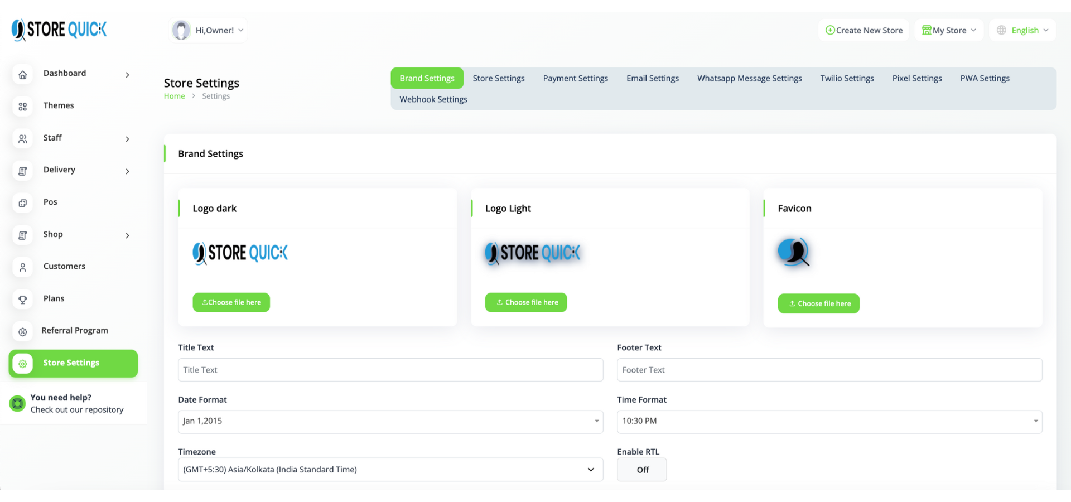The image size is (1071, 502).
Task: Click the Plans trophy icon
Action: (23, 300)
